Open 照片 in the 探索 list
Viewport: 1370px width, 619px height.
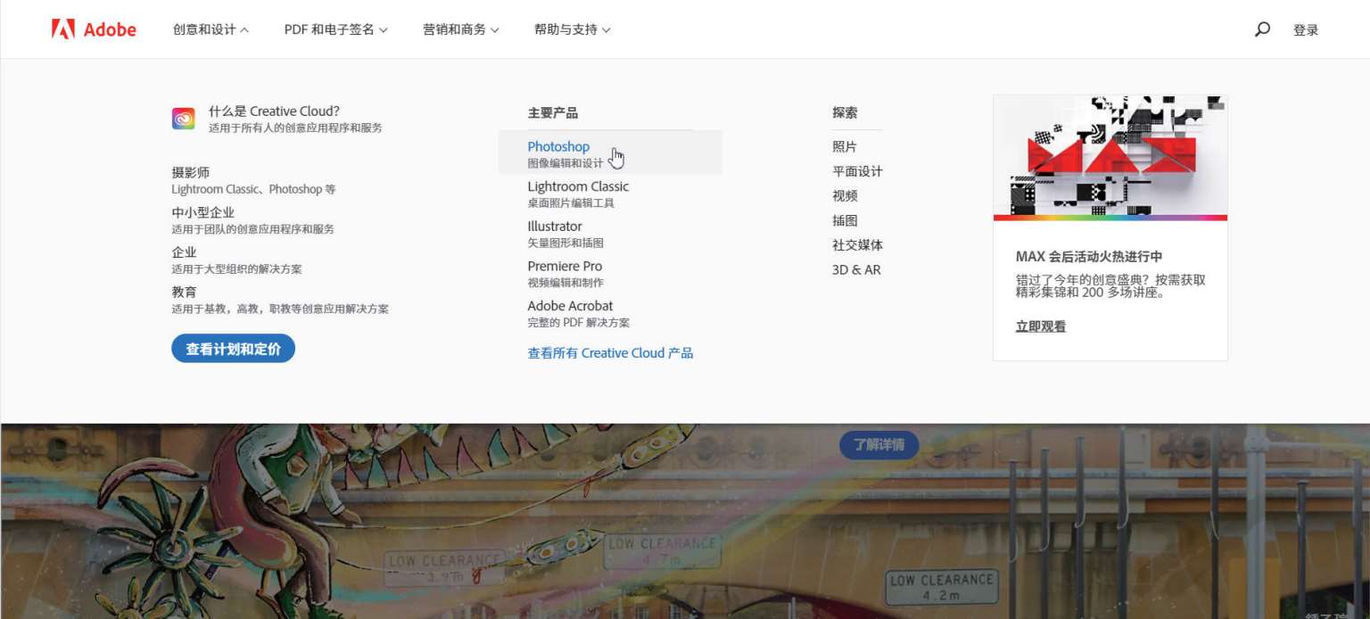[845, 146]
